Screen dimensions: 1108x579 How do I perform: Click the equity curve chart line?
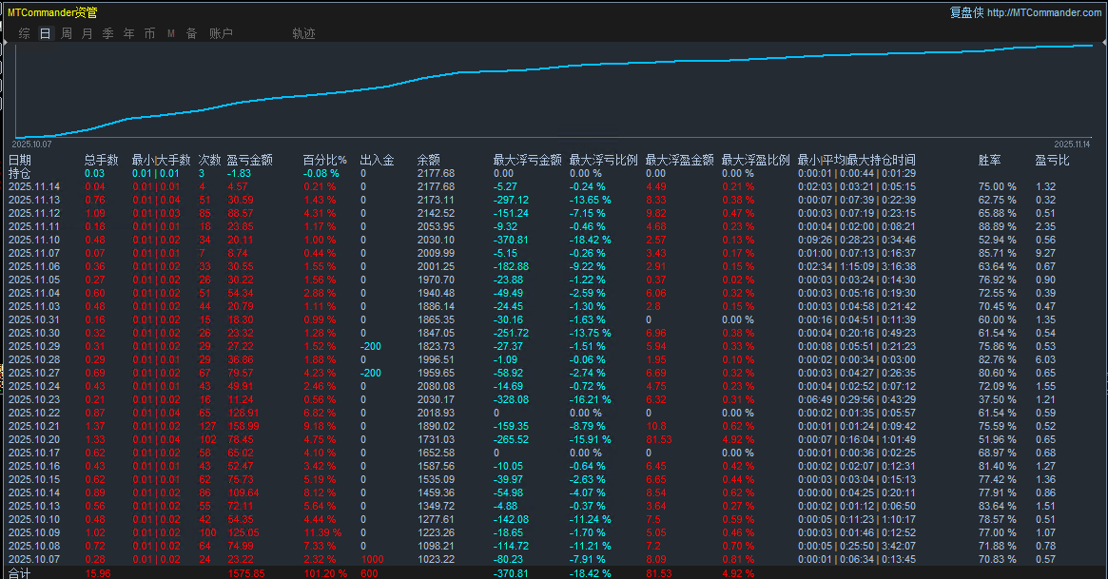click(571, 67)
